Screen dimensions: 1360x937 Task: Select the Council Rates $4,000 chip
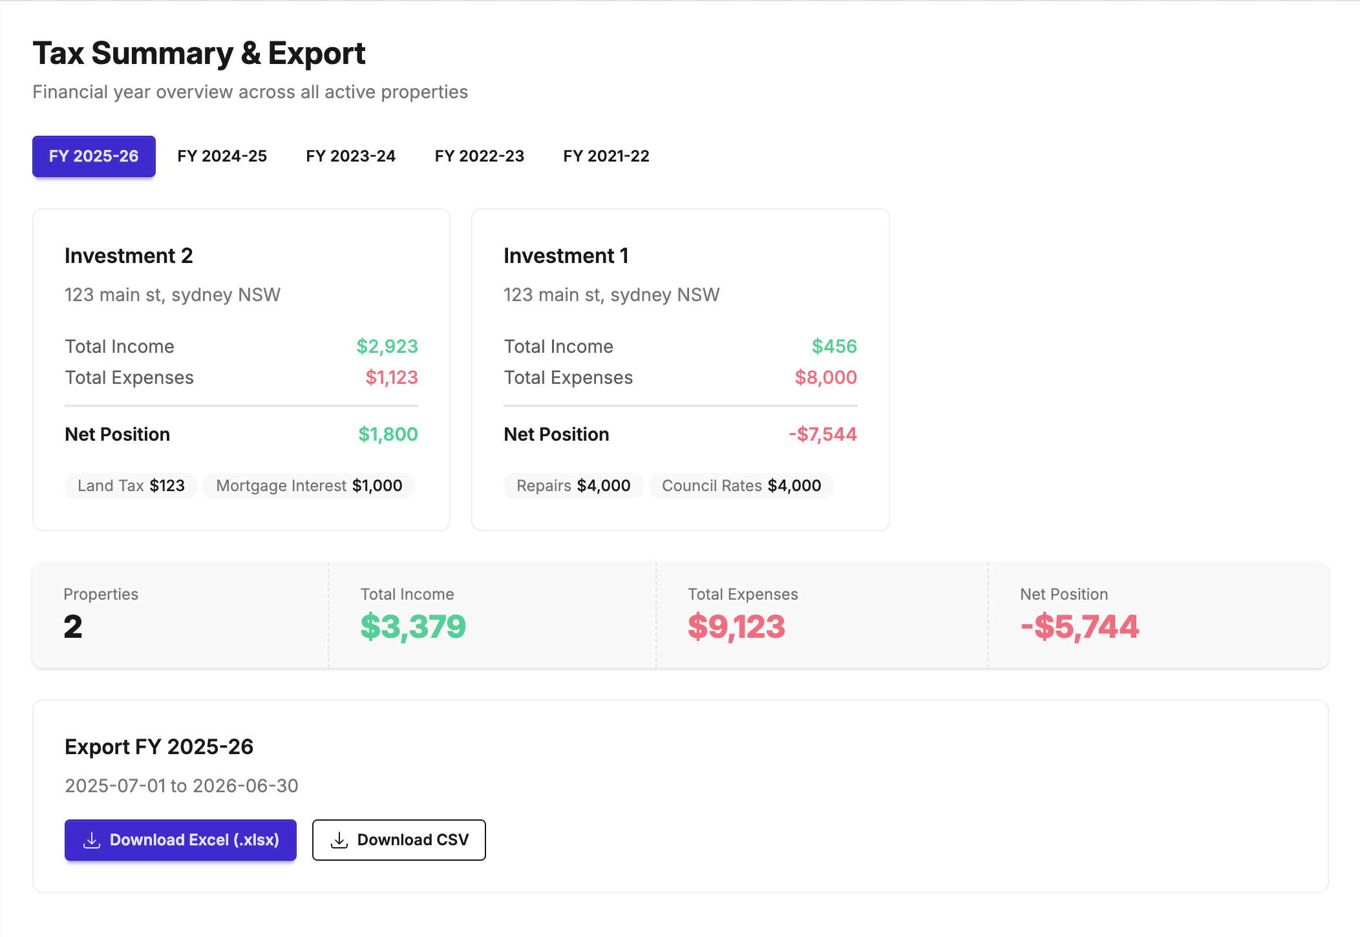tap(741, 485)
